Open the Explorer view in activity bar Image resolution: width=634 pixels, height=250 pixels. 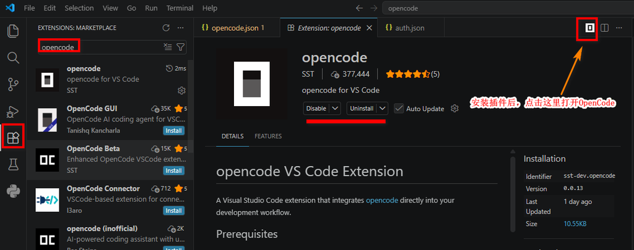click(x=13, y=31)
